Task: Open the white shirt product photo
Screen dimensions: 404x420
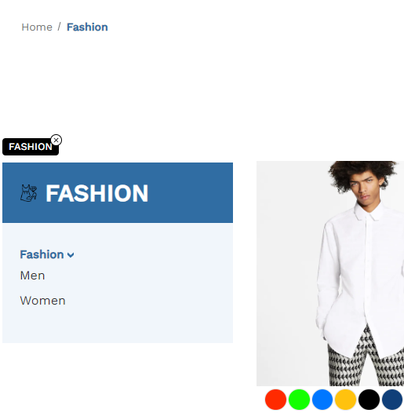Action: click(330, 273)
